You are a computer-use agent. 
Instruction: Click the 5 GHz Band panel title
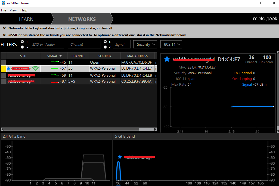(x=125, y=136)
